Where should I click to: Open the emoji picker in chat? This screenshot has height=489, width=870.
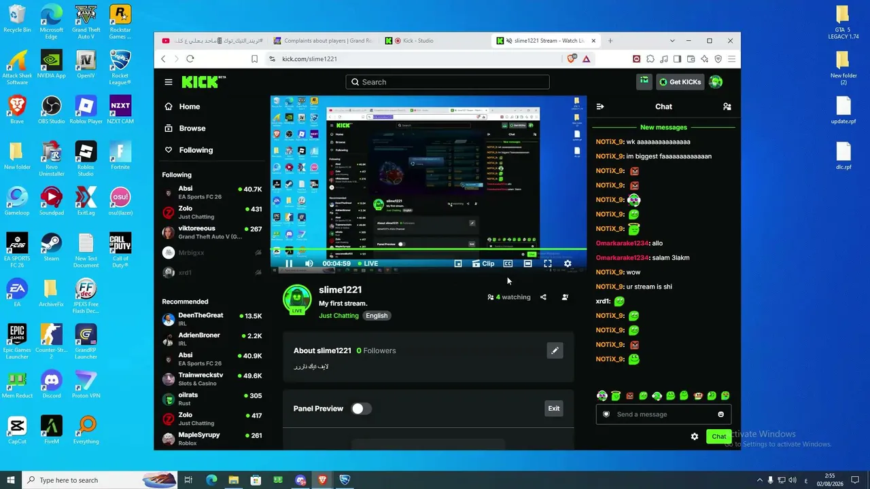[x=721, y=414]
